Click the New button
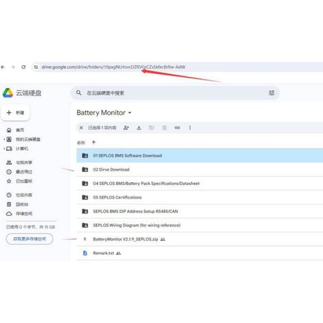Image resolution: width=323 pixels, height=323 pixels. [16, 113]
